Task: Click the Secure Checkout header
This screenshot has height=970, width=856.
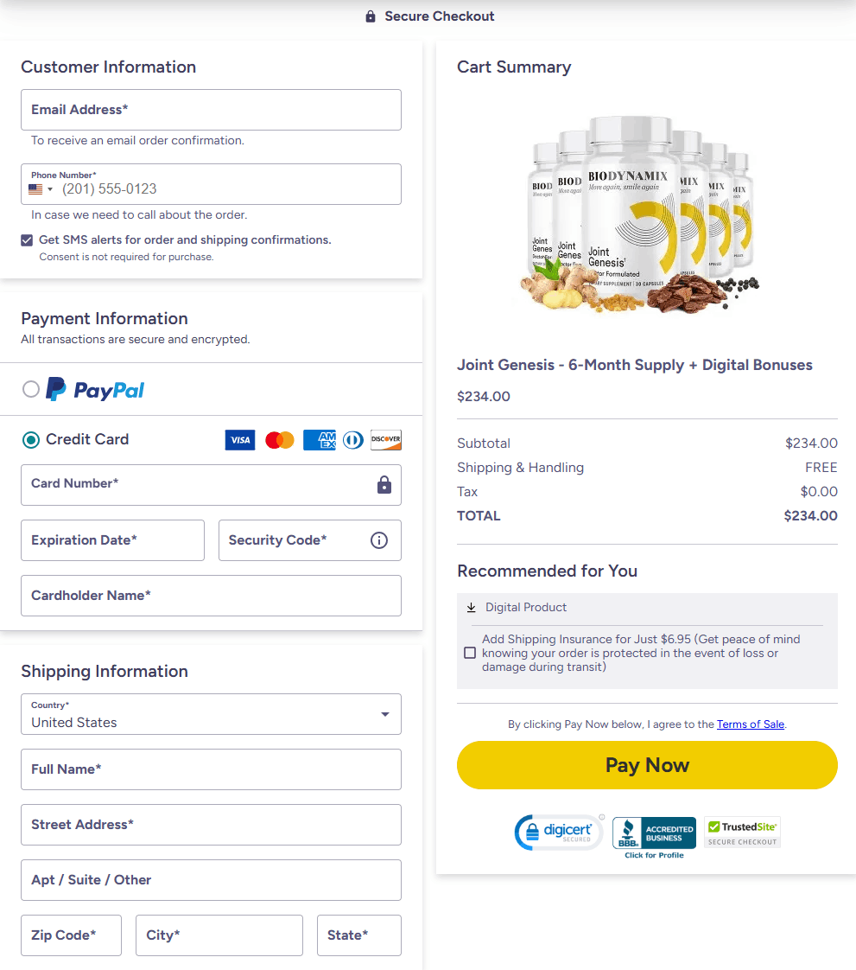Action: pyautogui.click(x=428, y=16)
